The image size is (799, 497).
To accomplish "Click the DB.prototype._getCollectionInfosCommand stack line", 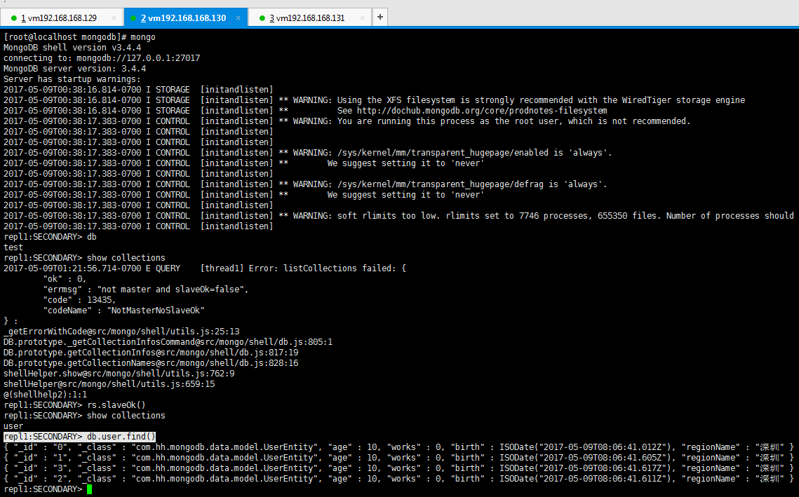I will (168, 341).
